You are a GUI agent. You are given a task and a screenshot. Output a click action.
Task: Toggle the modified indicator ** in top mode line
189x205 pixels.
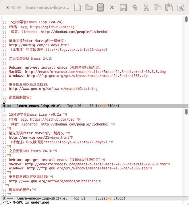[9, 106]
